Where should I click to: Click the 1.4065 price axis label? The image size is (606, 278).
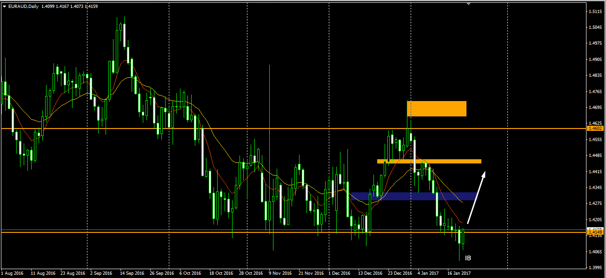(x=595, y=251)
